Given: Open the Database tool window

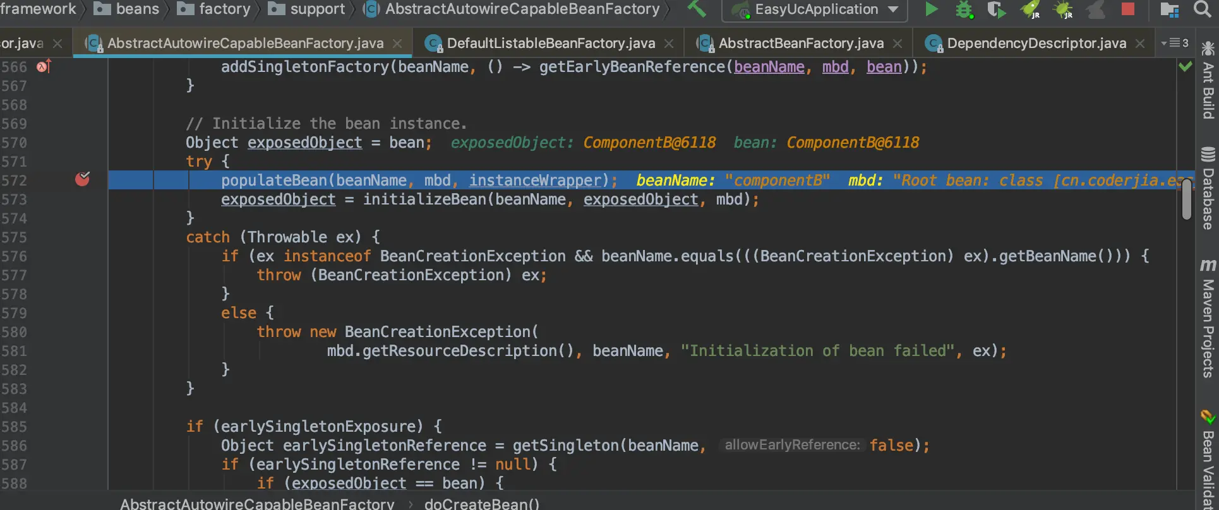Looking at the screenshot, I should pyautogui.click(x=1208, y=189).
